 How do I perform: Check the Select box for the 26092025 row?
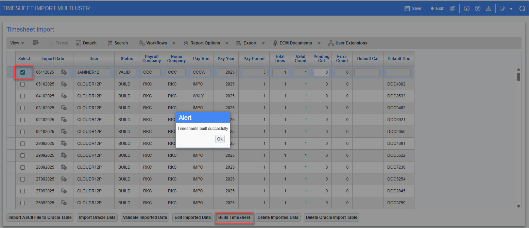tap(23, 203)
